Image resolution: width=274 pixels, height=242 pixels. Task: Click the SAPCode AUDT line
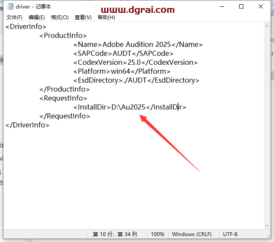[123, 53]
